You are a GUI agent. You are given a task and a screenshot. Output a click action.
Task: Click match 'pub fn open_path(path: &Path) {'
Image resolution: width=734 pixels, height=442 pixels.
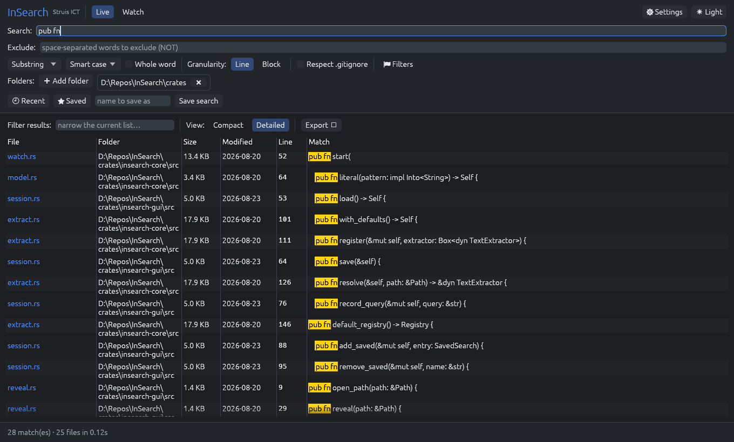pyautogui.click(x=363, y=388)
